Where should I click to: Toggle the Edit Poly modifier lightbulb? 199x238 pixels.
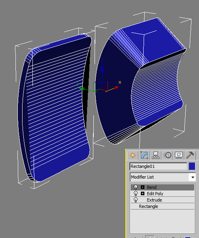pos(136,194)
